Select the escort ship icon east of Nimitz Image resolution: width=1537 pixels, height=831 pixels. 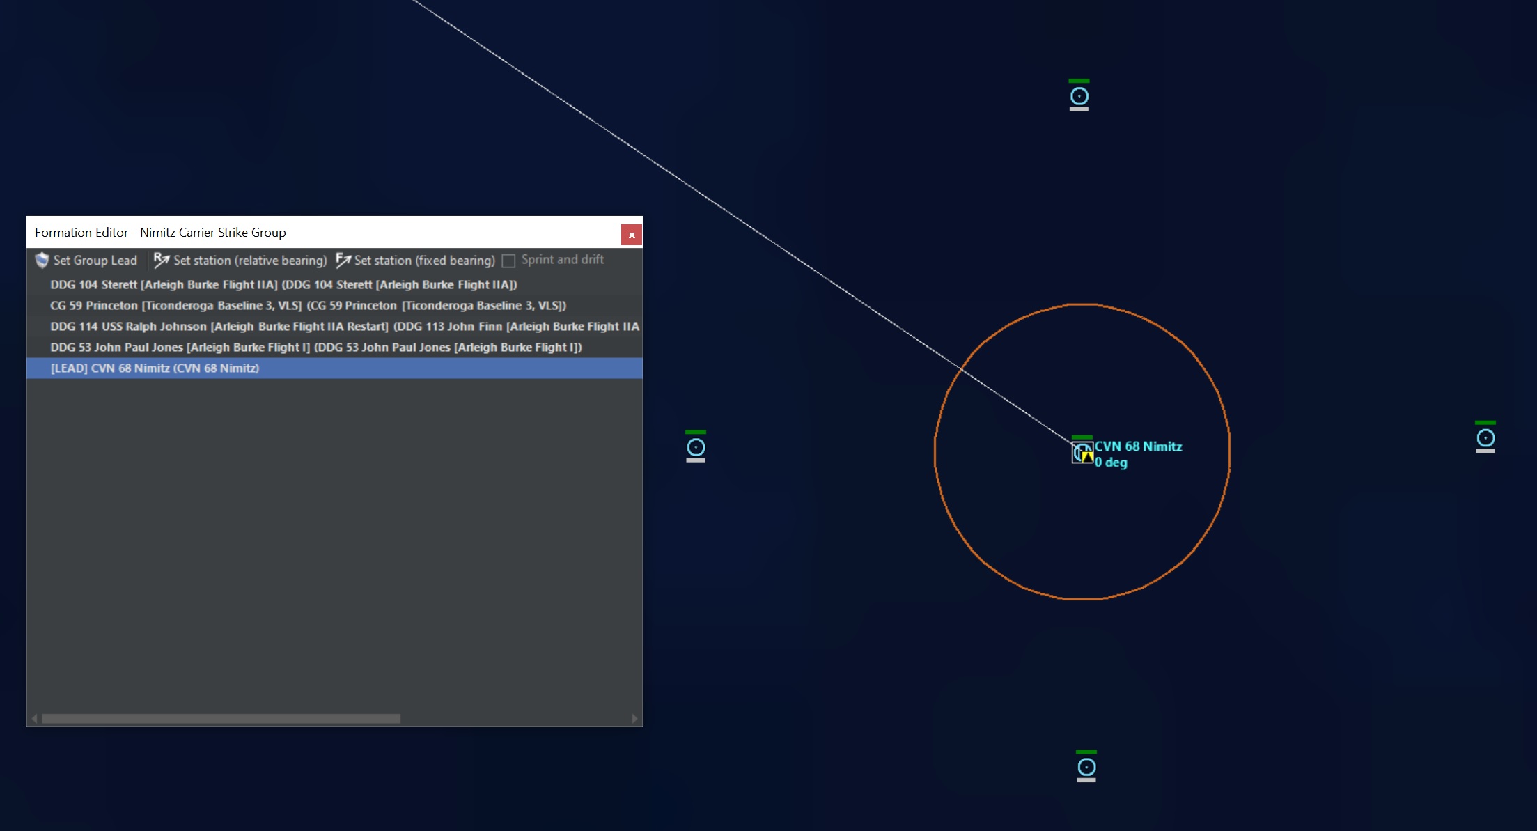coord(1485,437)
